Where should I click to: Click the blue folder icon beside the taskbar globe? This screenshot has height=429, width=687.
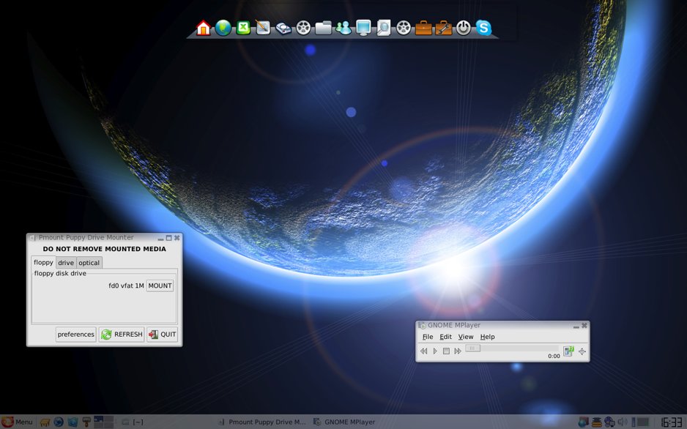click(x=73, y=422)
